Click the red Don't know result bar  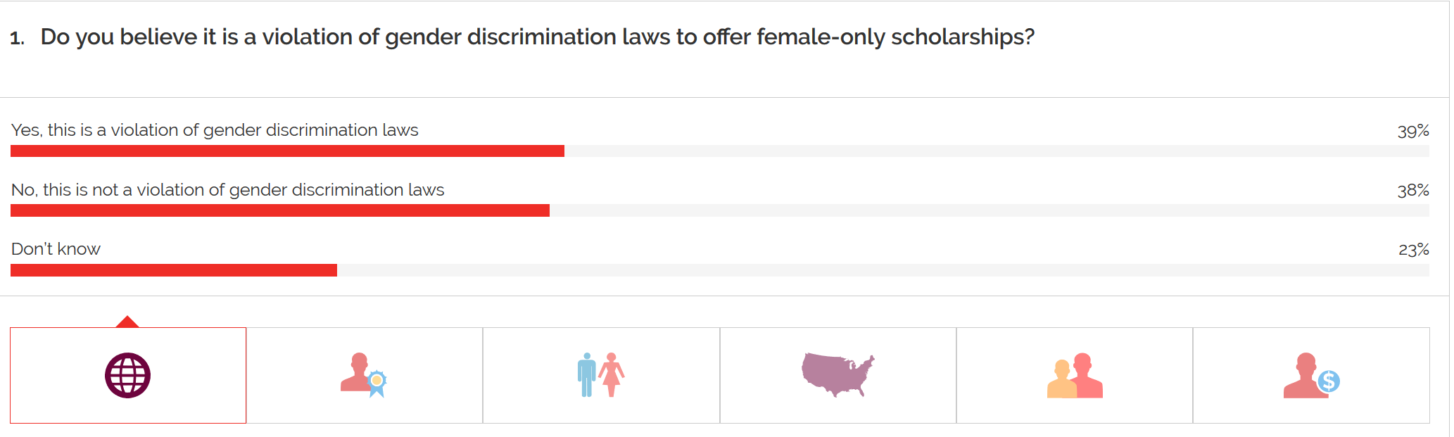coord(174,270)
